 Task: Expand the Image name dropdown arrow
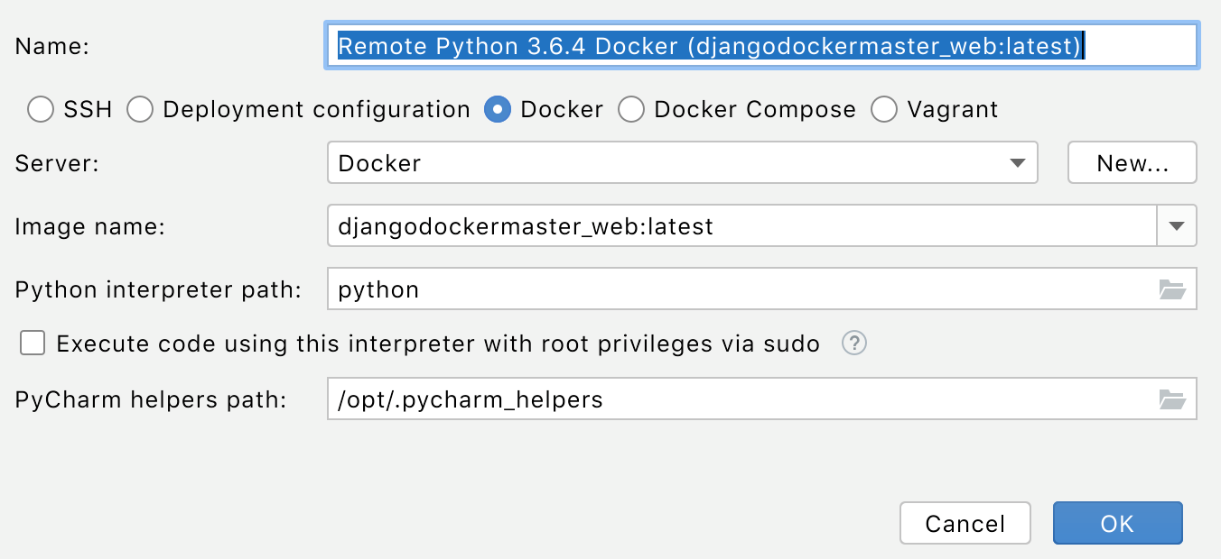[x=1176, y=226]
